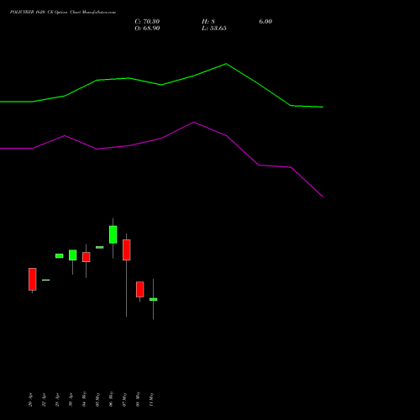Select the 07 May date label

[x=124, y=399]
